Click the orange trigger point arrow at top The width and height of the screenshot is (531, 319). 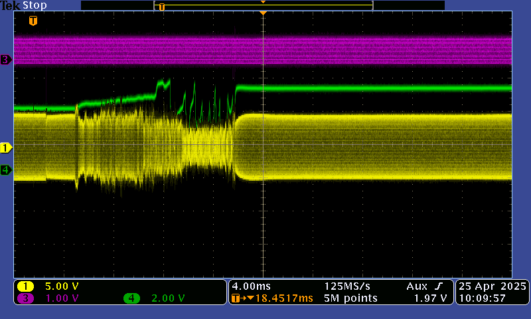point(264,13)
